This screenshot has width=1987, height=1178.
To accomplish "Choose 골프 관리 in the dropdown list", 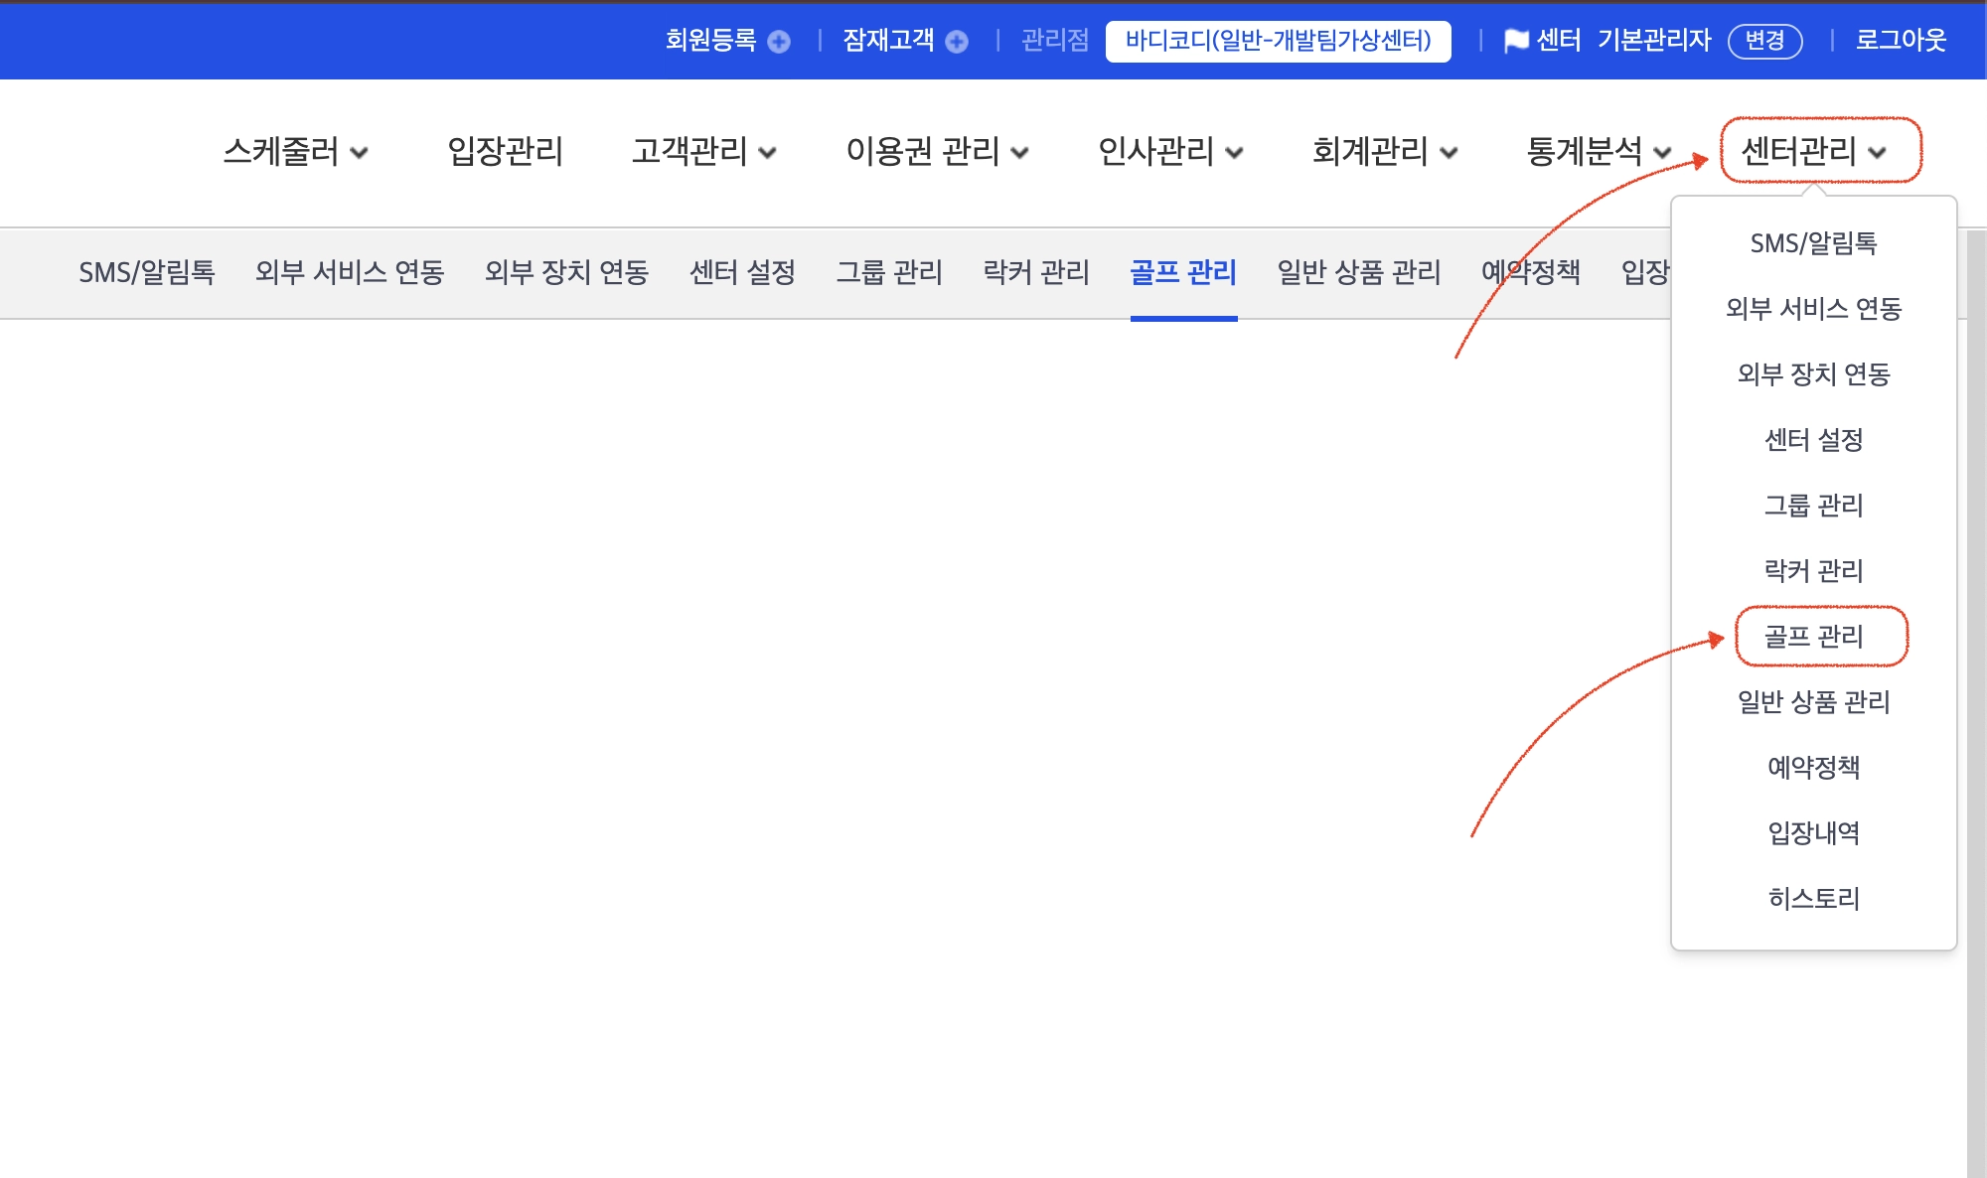I will click(1813, 637).
